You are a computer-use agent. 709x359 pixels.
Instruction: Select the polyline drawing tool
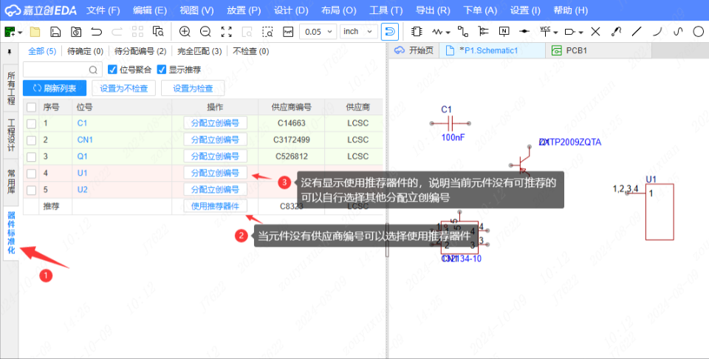(616, 32)
